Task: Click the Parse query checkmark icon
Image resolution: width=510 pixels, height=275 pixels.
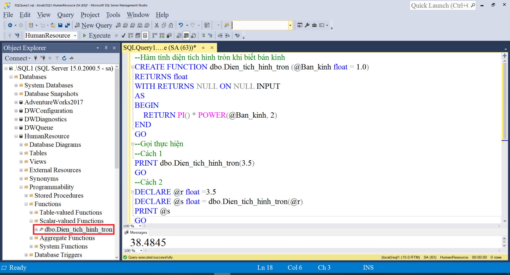Action: 124,35
